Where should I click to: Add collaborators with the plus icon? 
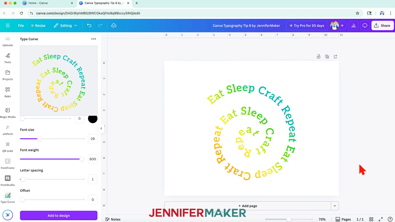pos(342,25)
